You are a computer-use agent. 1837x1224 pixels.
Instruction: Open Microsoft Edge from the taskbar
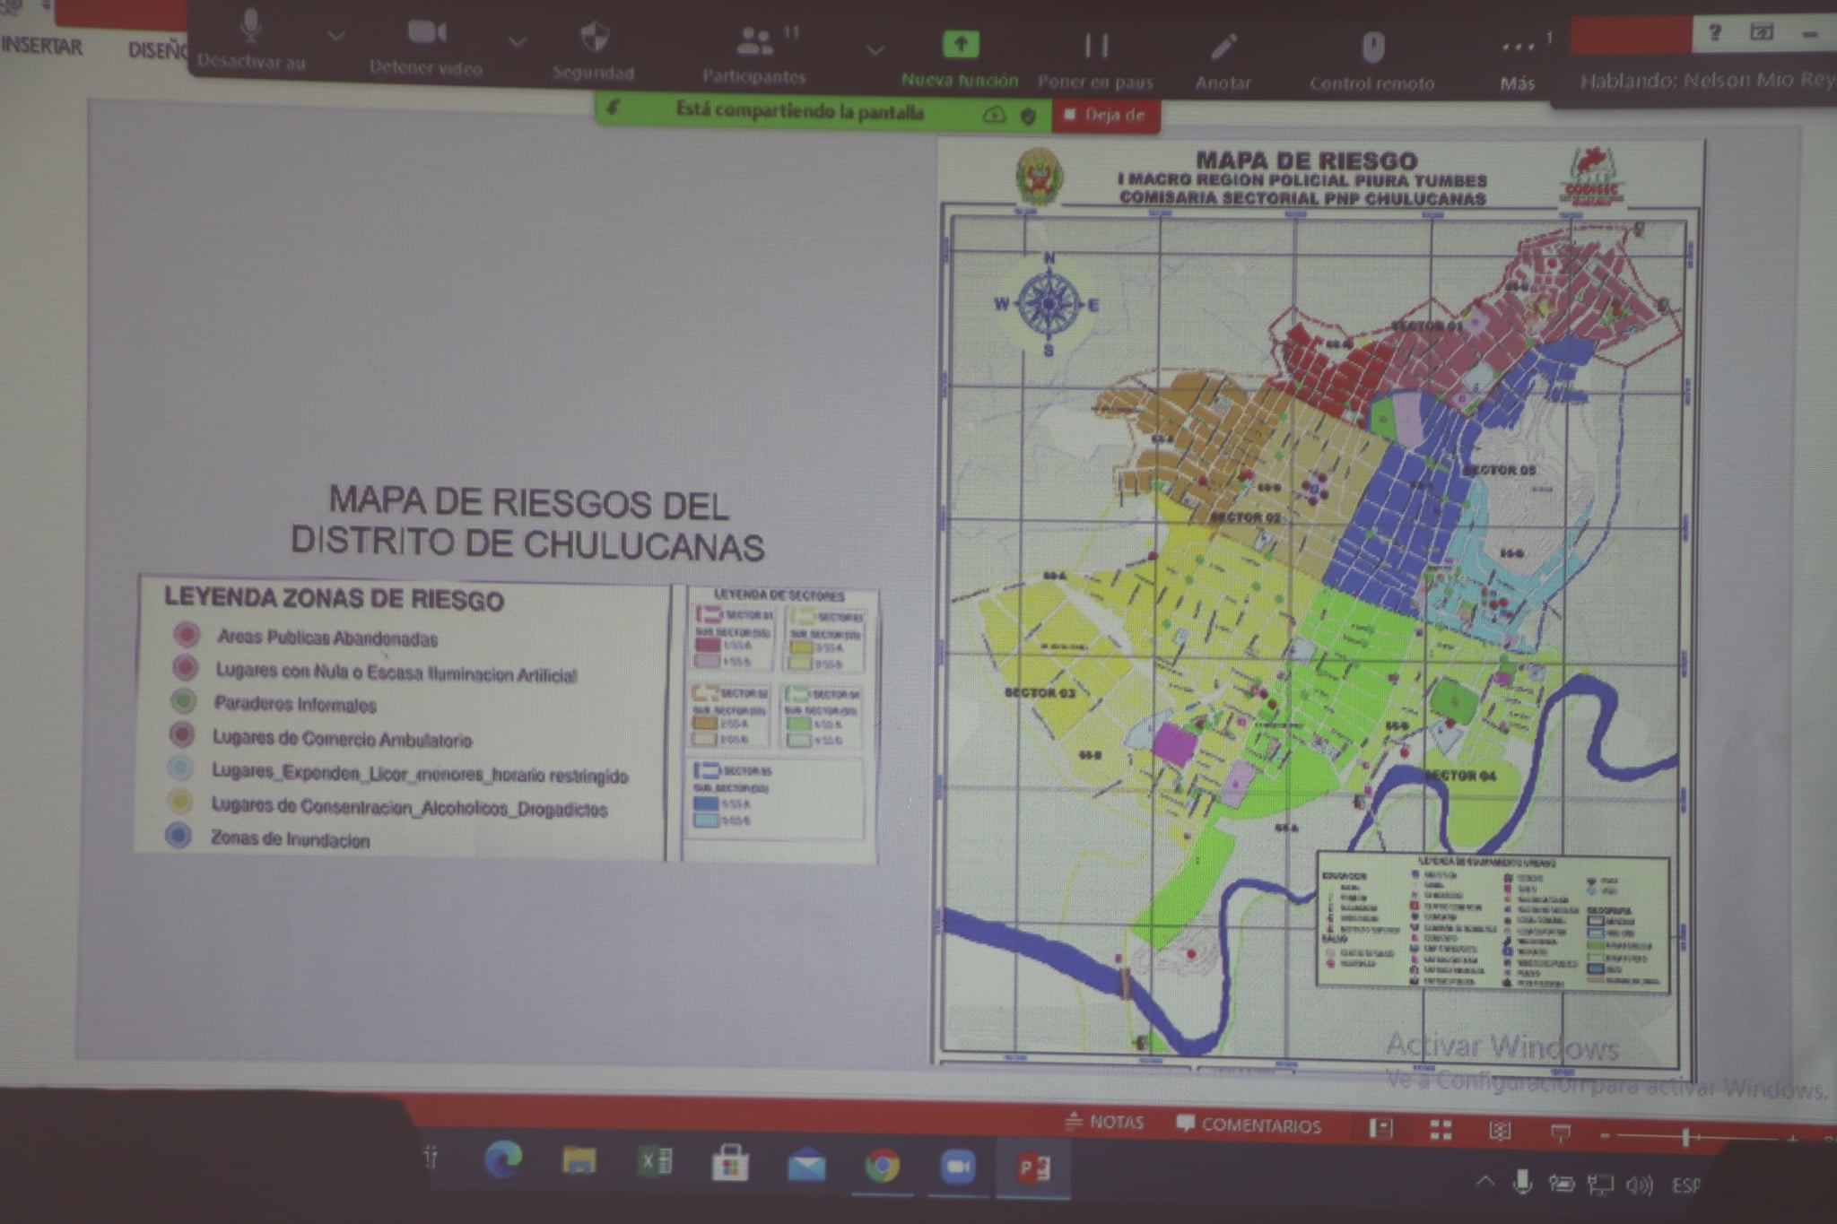pos(503,1160)
